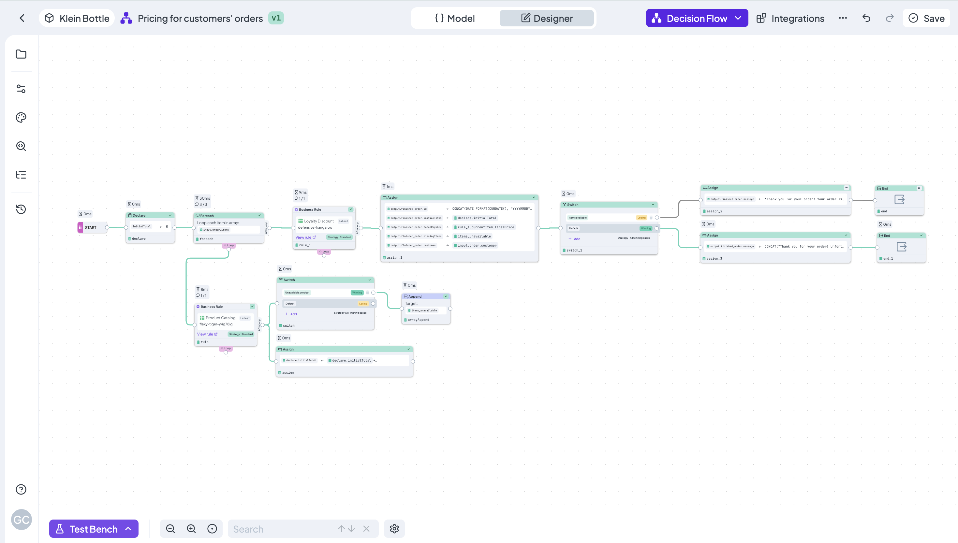The image size is (958, 543).
Task: Toggle the check on Foreach node header
Action: pos(259,215)
